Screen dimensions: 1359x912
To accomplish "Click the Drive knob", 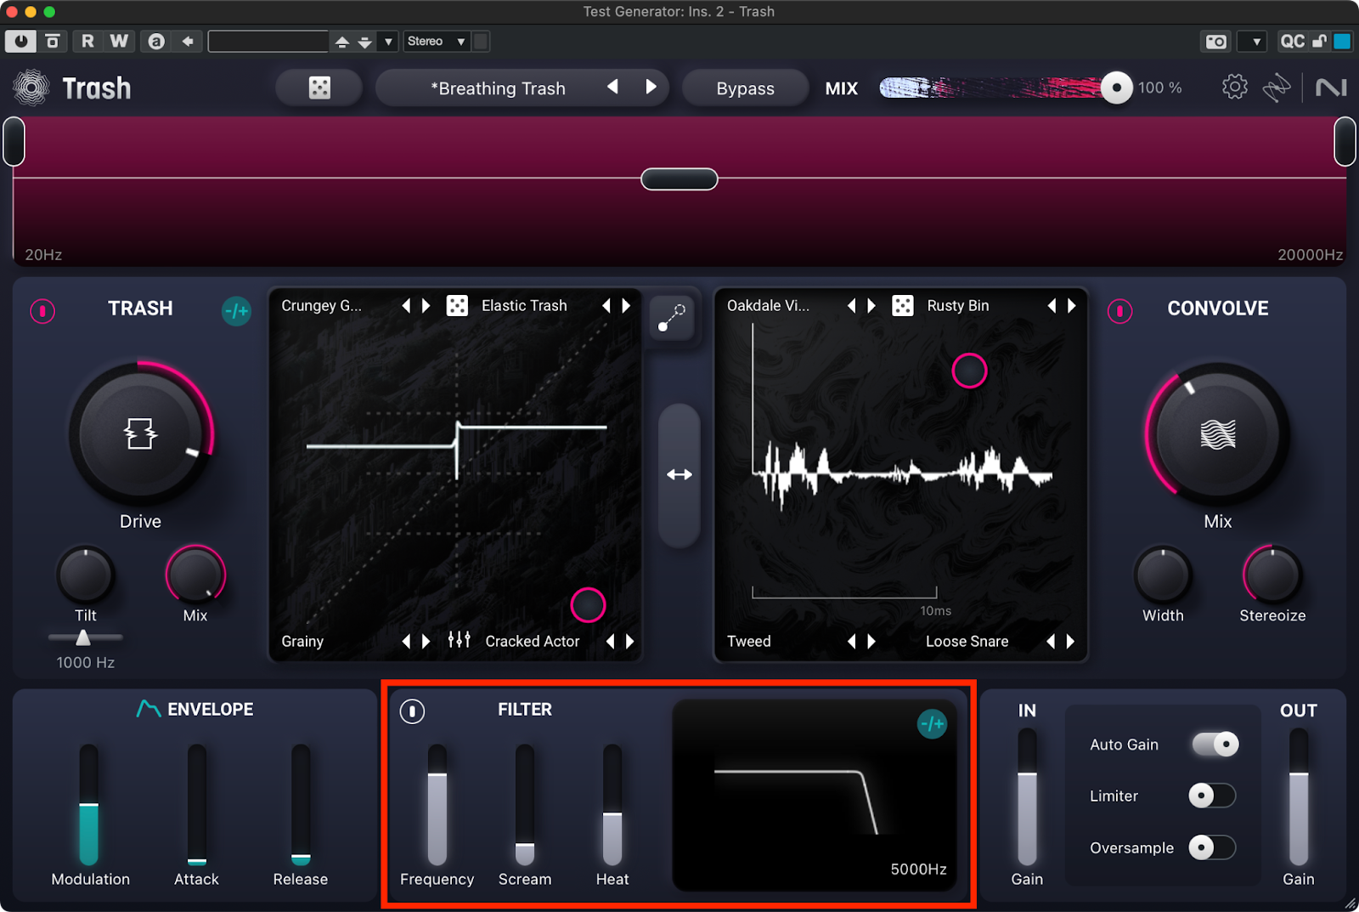I will pyautogui.click(x=140, y=434).
